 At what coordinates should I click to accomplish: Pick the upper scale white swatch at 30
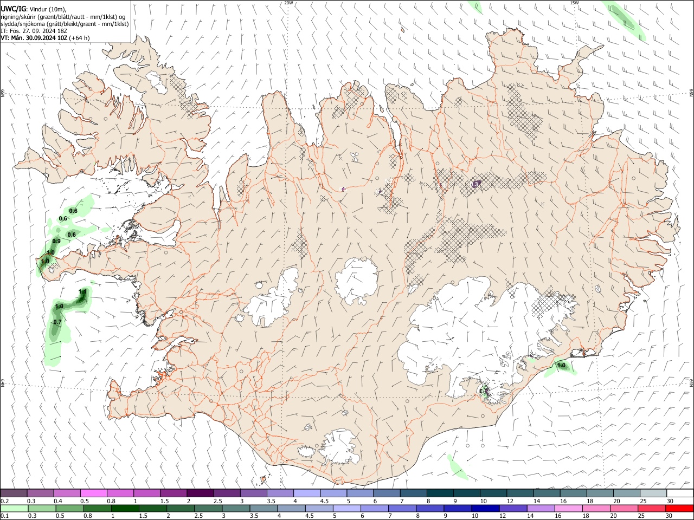point(679,493)
